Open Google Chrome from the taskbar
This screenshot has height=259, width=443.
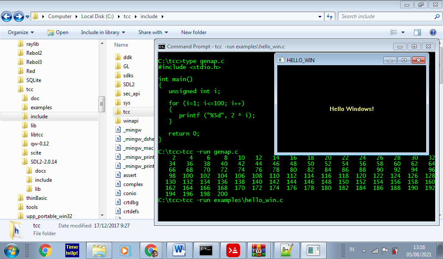click(x=45, y=250)
